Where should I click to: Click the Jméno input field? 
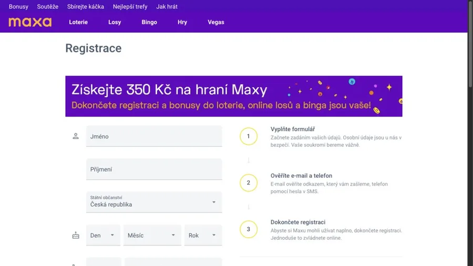[x=154, y=136]
